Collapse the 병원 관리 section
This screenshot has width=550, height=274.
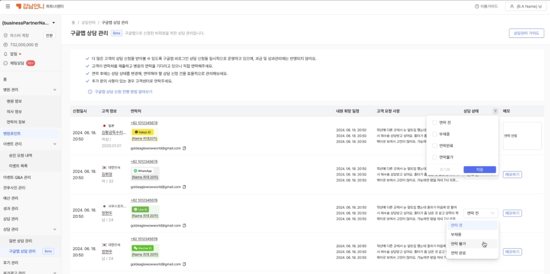pyautogui.click(x=55, y=90)
